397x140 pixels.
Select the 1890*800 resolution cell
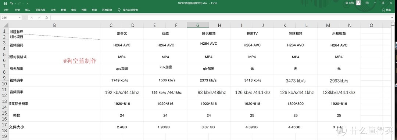(296, 104)
